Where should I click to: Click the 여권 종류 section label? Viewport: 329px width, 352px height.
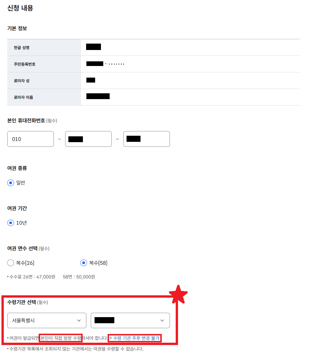click(17, 168)
